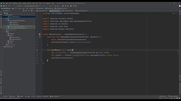Screen dimensions: 181x101
Task: Open project panel settings gear
Action: tap(32, 11)
